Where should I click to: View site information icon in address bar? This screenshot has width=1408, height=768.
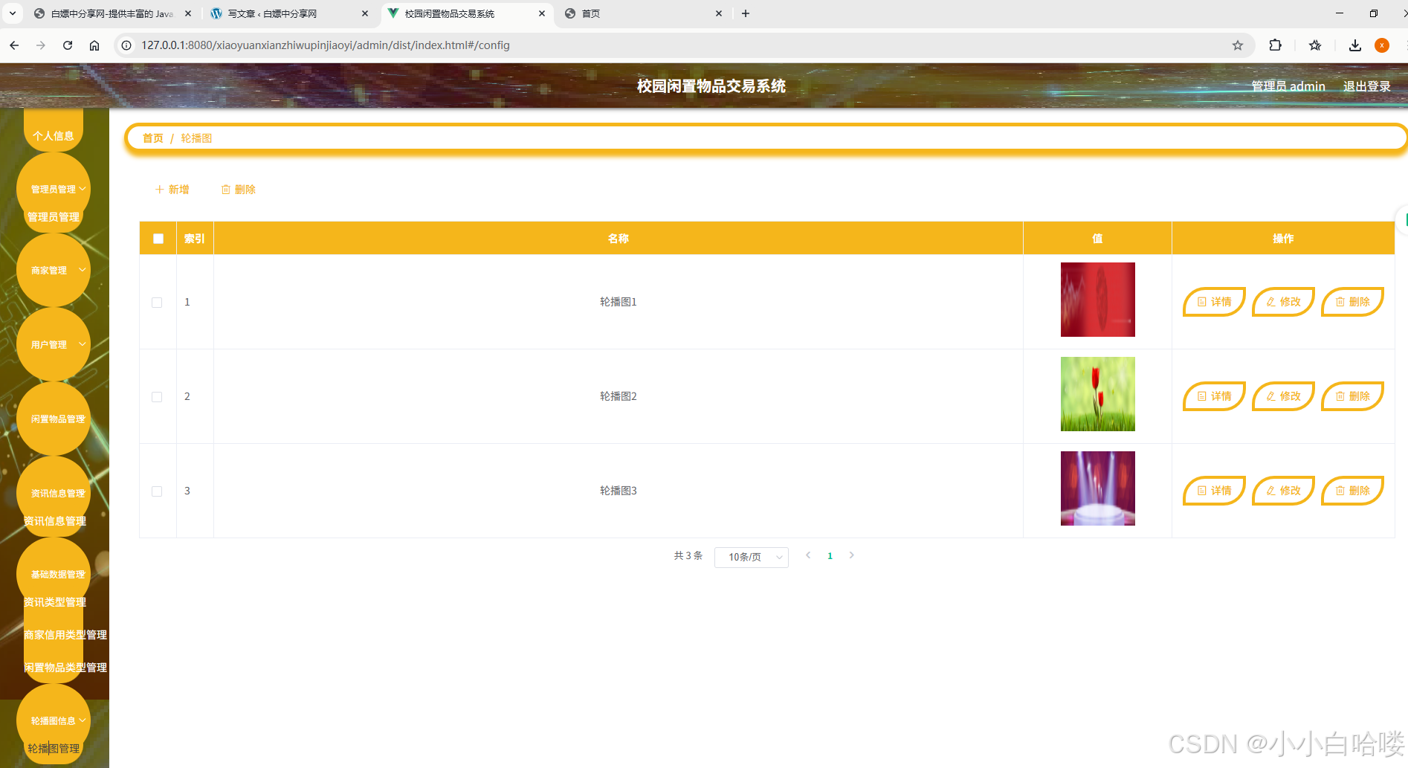(126, 45)
